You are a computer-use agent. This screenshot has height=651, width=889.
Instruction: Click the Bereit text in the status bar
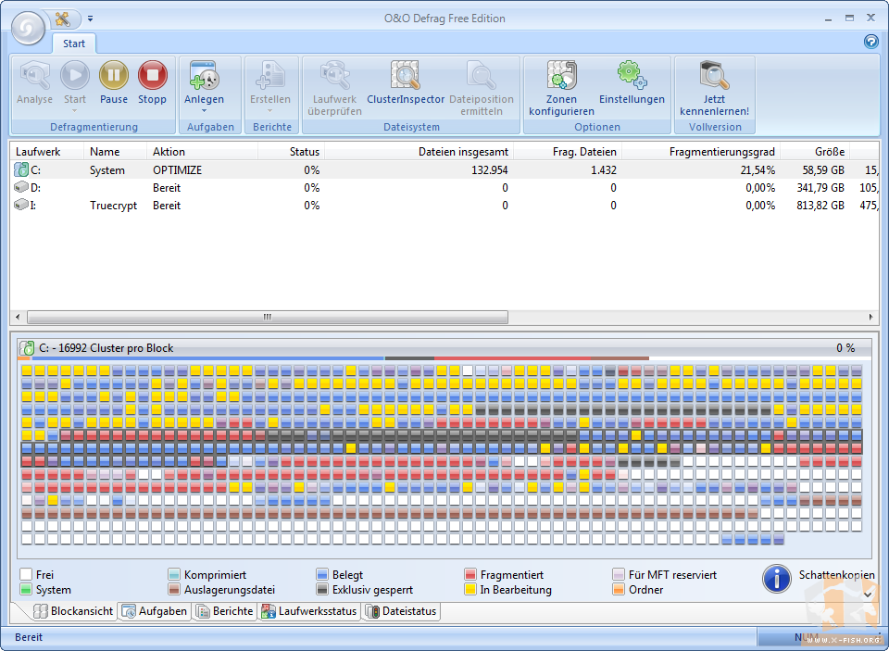[29, 637]
